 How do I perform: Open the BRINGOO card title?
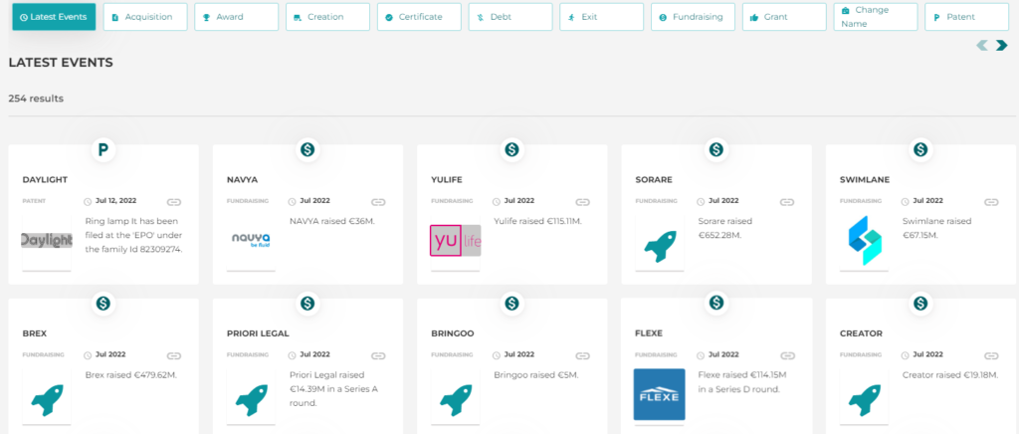453,333
